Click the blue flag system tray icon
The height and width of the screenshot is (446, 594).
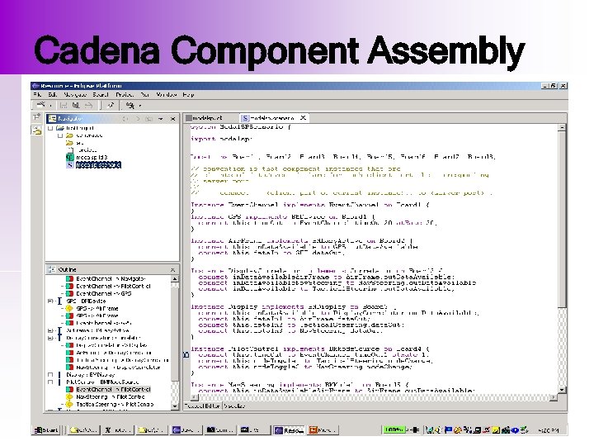(448, 429)
